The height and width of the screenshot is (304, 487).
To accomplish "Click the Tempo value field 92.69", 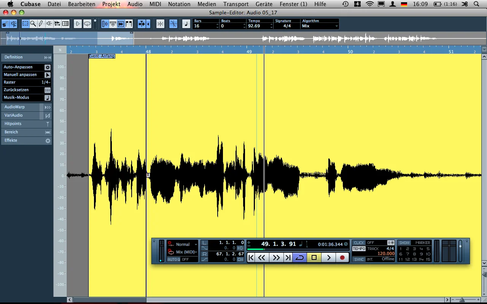I will click(x=259, y=26).
